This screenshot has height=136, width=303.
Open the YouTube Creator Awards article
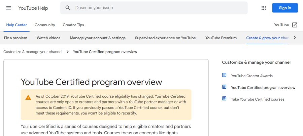pos(252,76)
